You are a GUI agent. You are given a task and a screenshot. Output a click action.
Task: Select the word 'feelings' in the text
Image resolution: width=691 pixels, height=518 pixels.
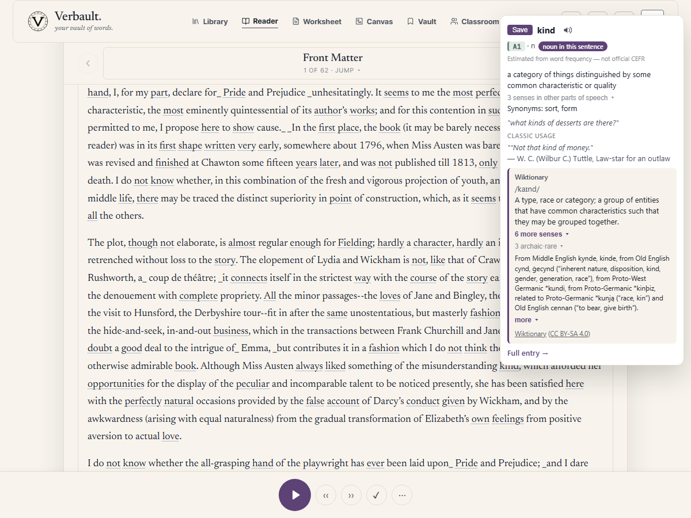point(507,419)
